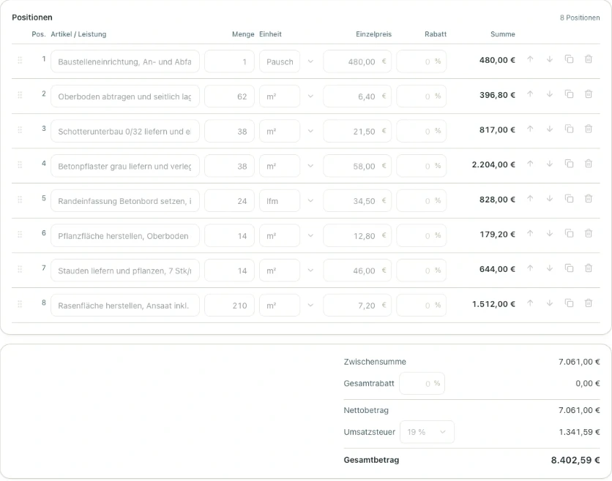612x481 pixels.
Task: Expand Umsatzsteuer 19 % dropdown
Action: tap(427, 432)
